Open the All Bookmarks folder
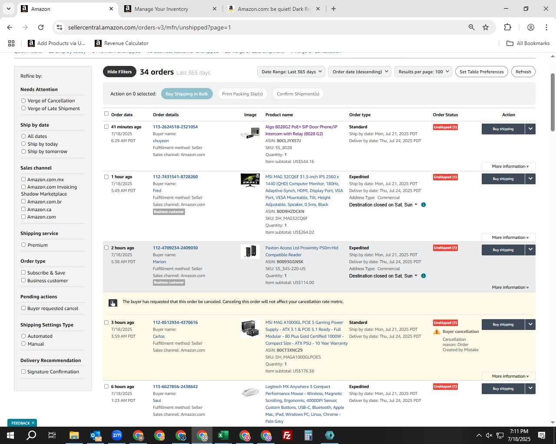556x444 pixels. click(x=528, y=43)
